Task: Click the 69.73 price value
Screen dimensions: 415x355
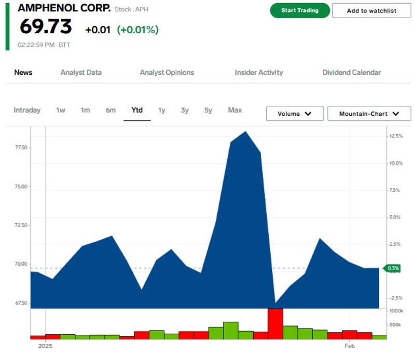Action: (46, 26)
